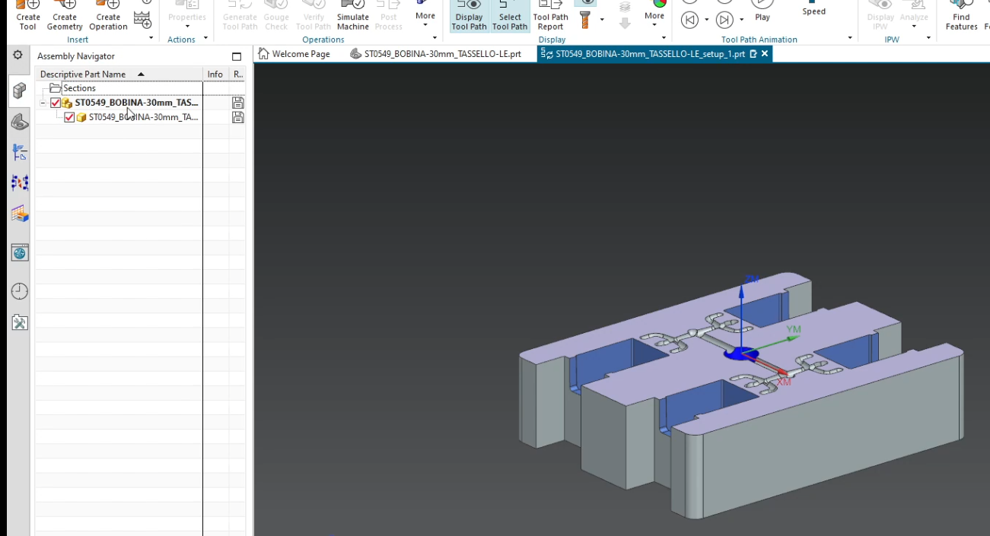990x536 pixels.
Task: Open the Assembly Navigator sidebar icon
Action: (18, 90)
